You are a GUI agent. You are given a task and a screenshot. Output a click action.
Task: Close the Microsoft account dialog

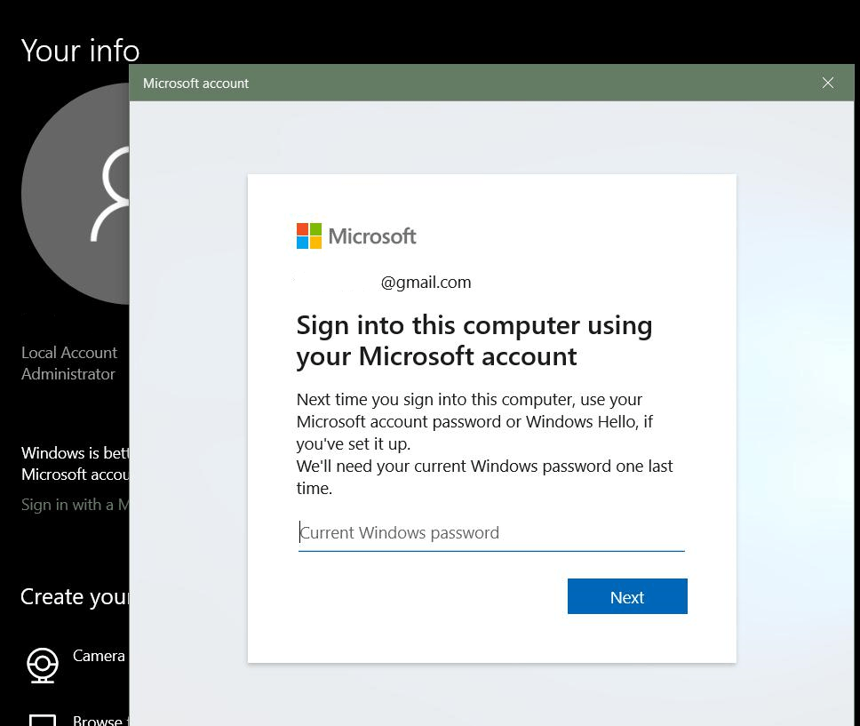(828, 83)
